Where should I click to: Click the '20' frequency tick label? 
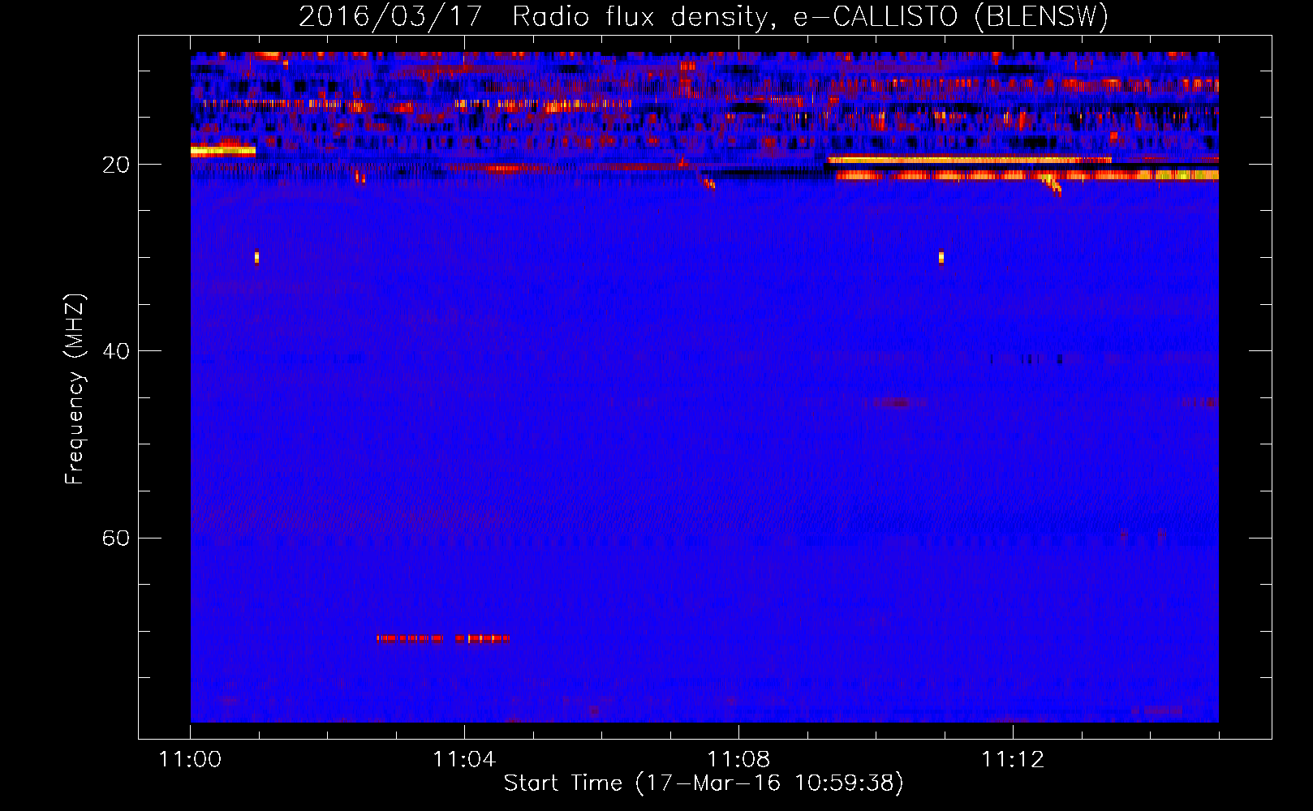[x=116, y=165]
